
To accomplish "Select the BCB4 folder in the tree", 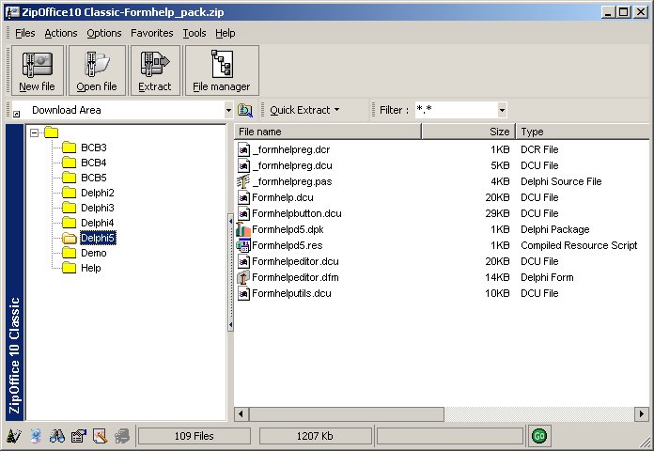I will pos(93,163).
